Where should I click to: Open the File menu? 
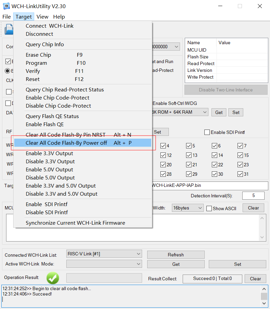6,17
